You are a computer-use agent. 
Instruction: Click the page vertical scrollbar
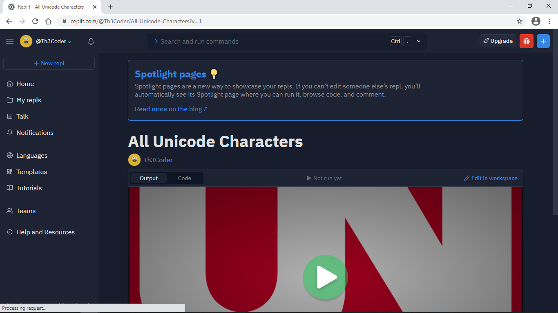pos(555,122)
